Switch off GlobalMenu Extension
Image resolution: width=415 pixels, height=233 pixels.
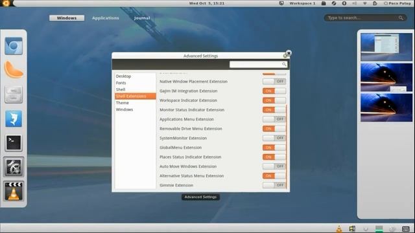click(274, 148)
